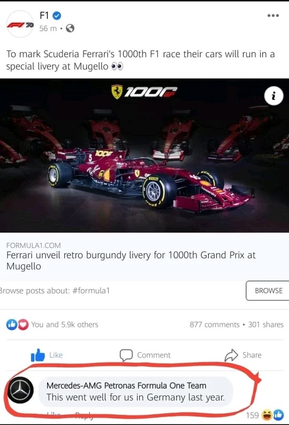View the 159 reactions on the Mercedes comment
289x425 pixels.
264,415
